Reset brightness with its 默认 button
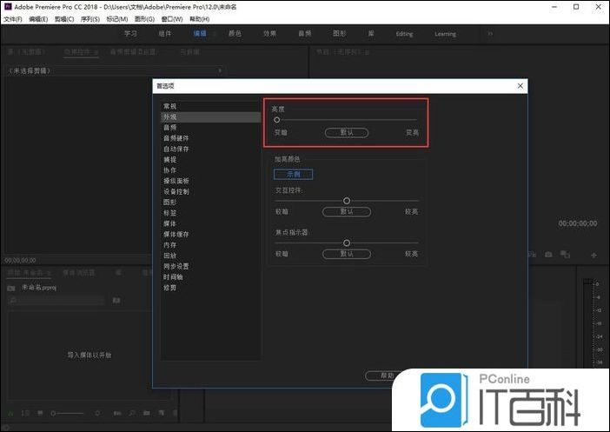This screenshot has width=610, height=432. (347, 133)
